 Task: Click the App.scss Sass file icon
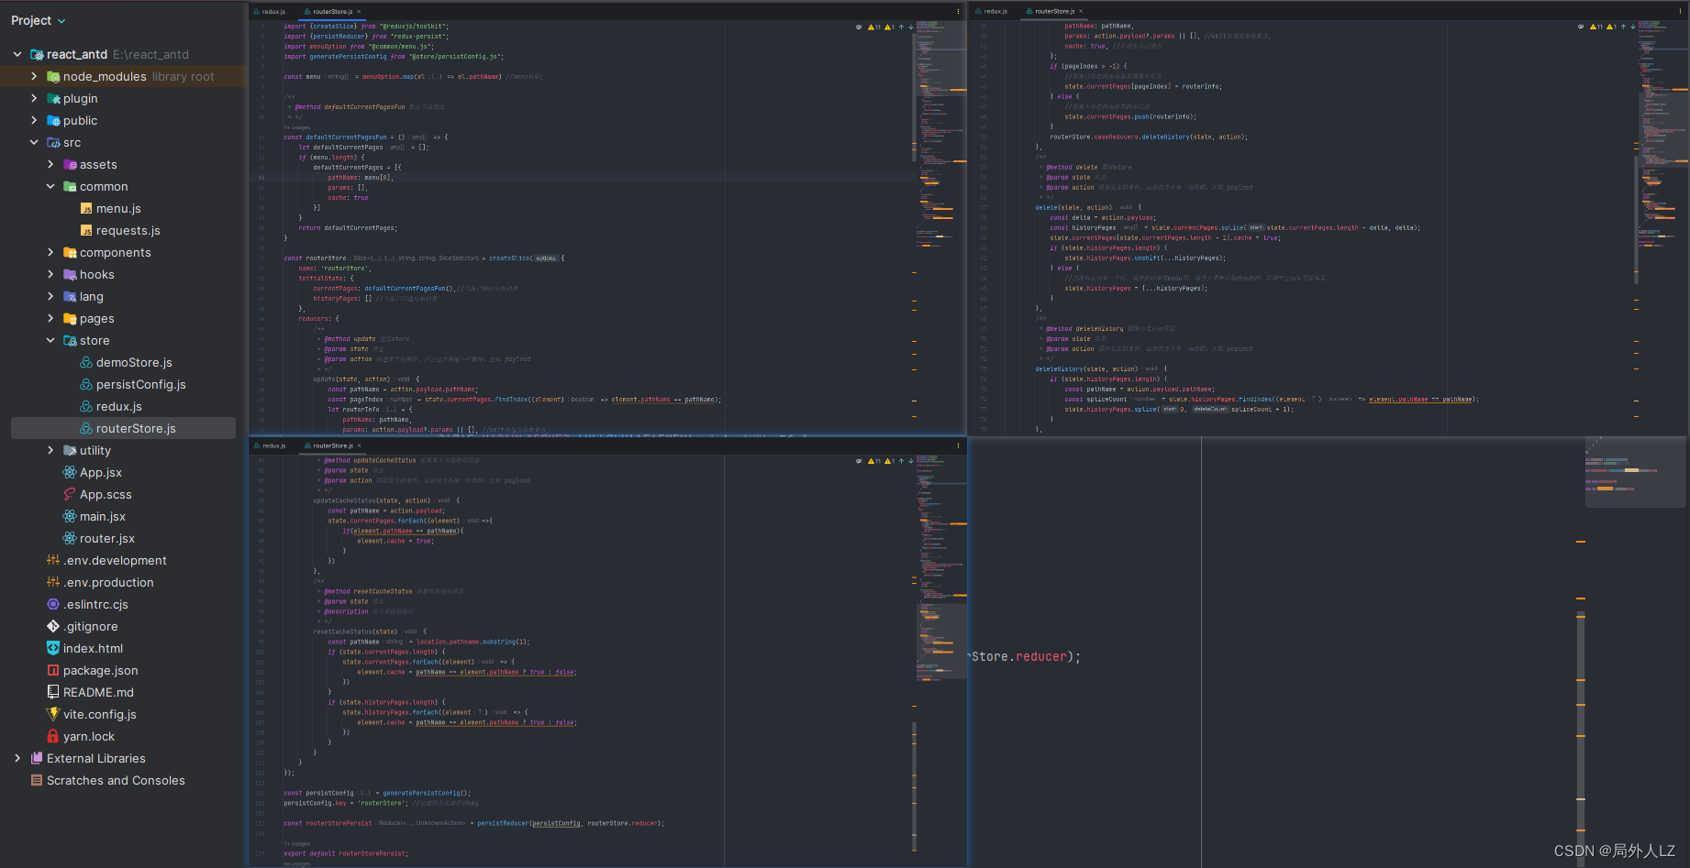pyautogui.click(x=70, y=494)
